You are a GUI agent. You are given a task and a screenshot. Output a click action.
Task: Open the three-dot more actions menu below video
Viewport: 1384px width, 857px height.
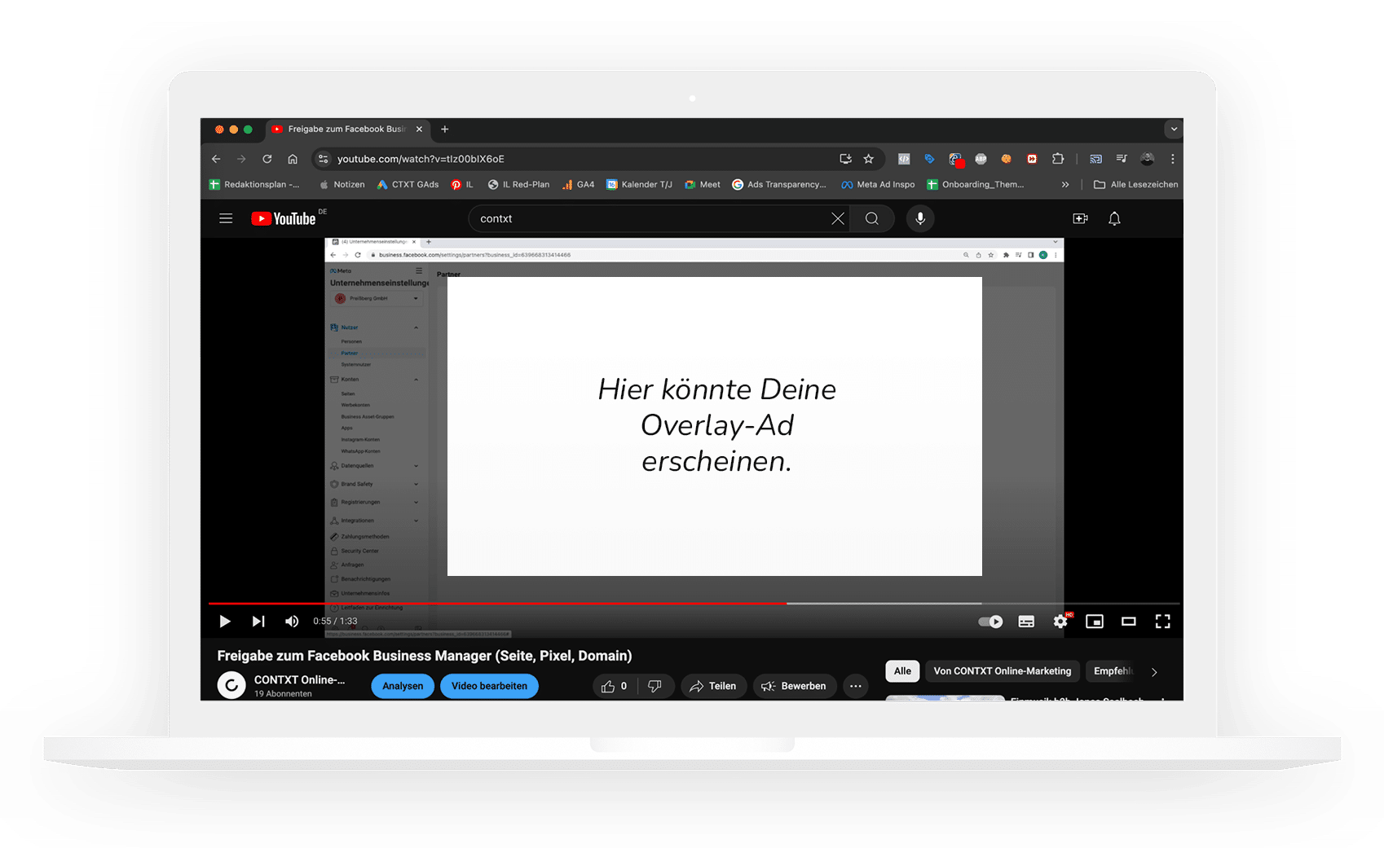pos(855,686)
